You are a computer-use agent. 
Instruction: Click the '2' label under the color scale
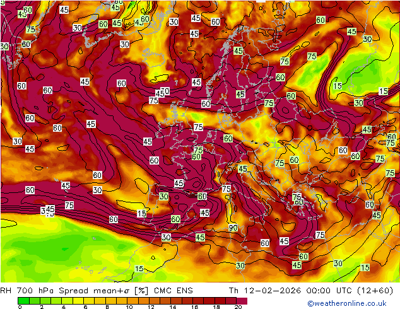click(x=42, y=307)
